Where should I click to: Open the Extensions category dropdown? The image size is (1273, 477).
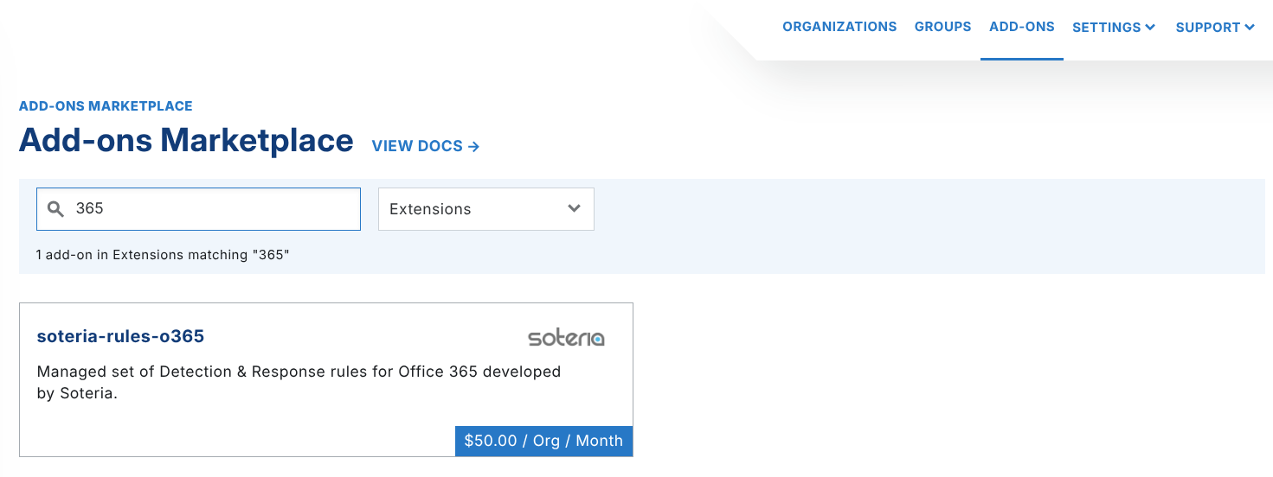coord(485,209)
